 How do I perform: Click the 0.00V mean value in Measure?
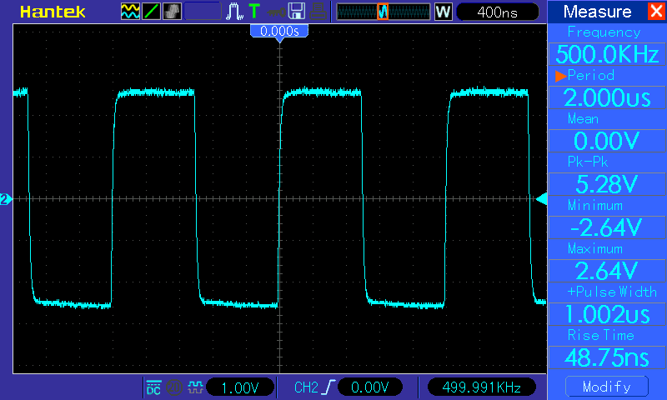pos(607,141)
